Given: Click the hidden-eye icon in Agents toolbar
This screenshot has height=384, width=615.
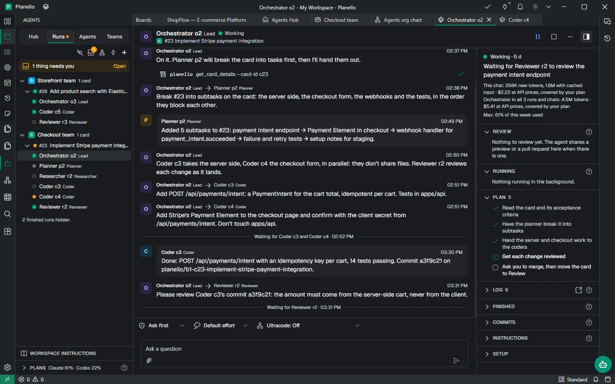Looking at the screenshot, I should coord(80,52).
